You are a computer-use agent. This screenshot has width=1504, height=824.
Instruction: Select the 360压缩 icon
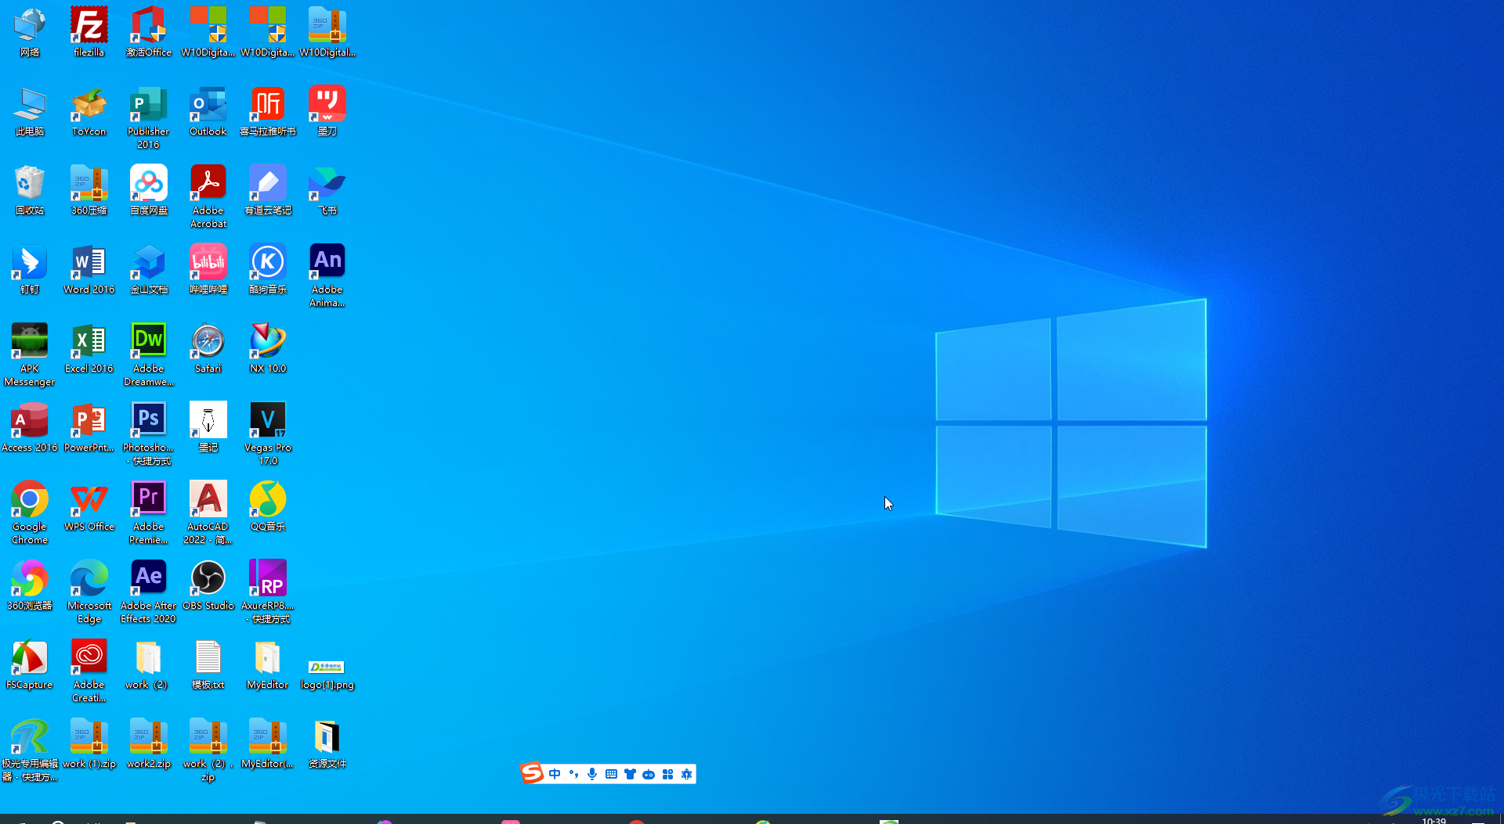point(89,190)
